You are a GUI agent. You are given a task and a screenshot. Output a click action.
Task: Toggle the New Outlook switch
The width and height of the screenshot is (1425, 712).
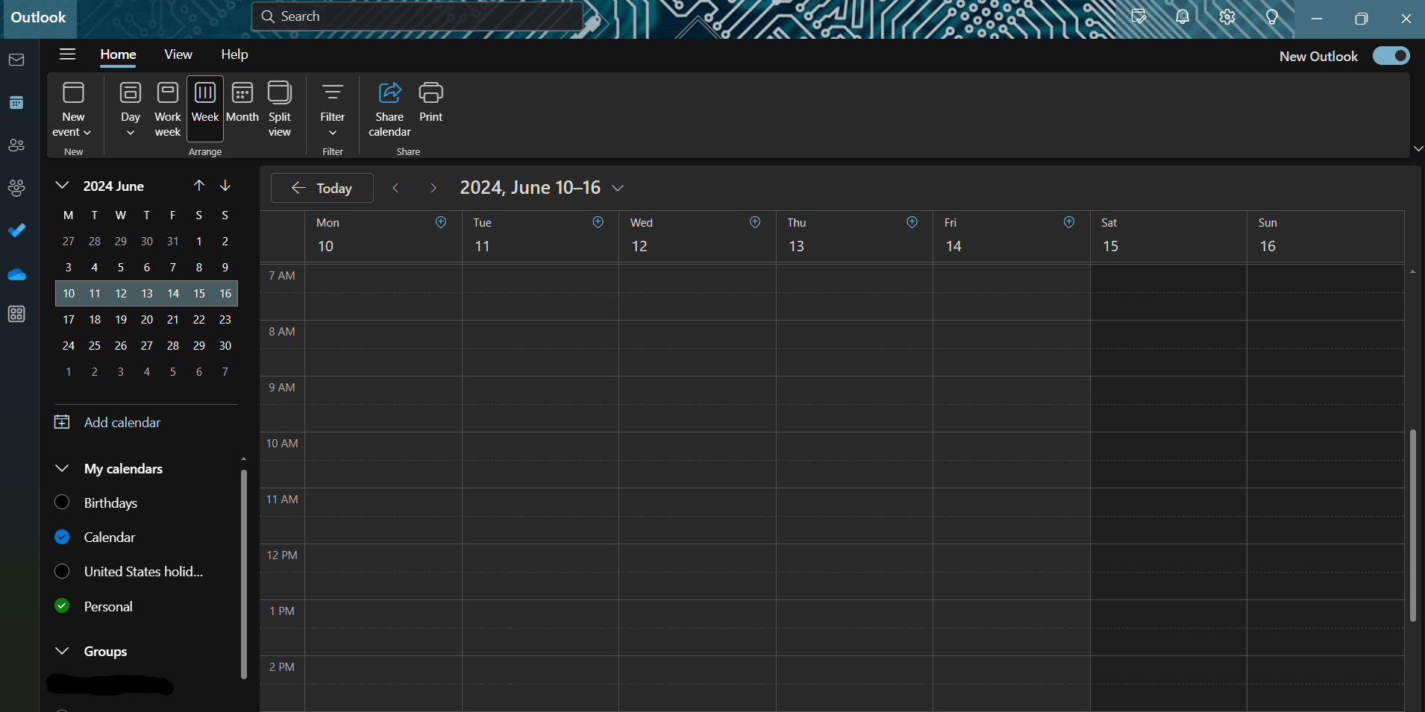pos(1391,56)
